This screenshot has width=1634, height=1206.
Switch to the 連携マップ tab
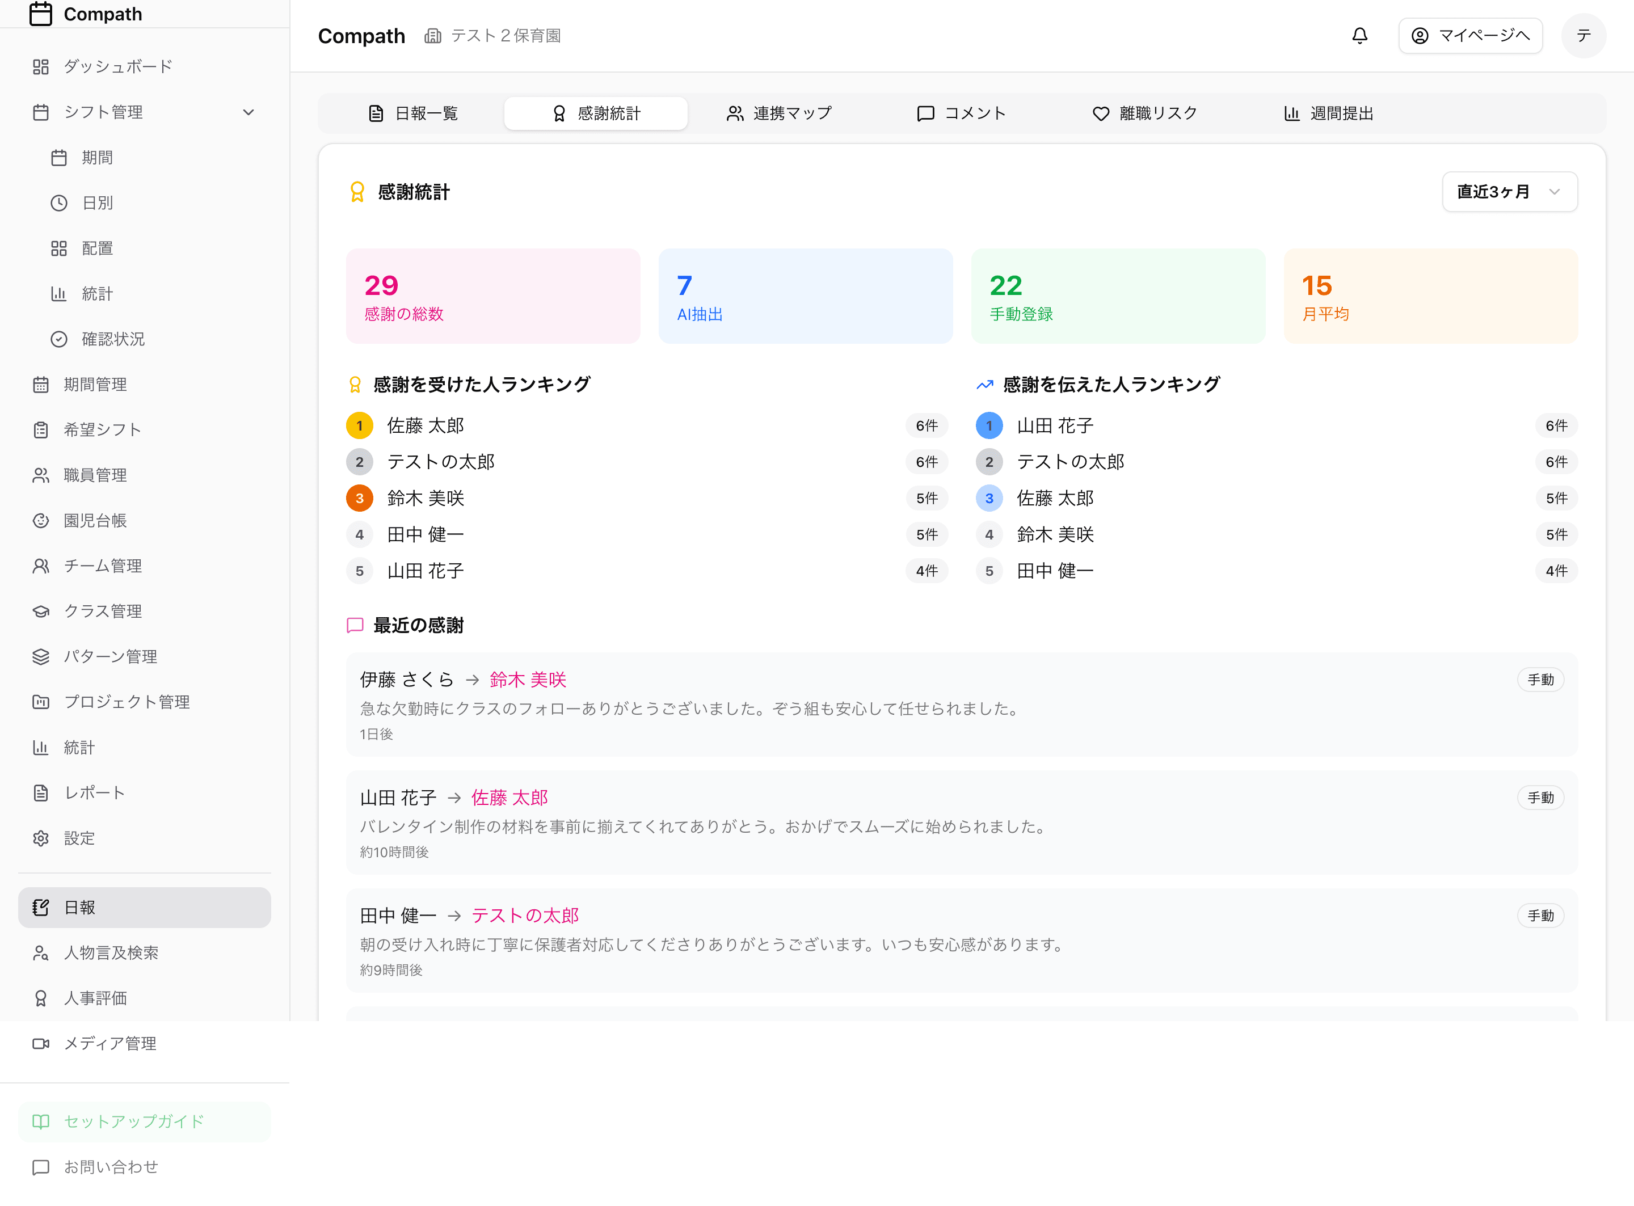click(x=780, y=113)
